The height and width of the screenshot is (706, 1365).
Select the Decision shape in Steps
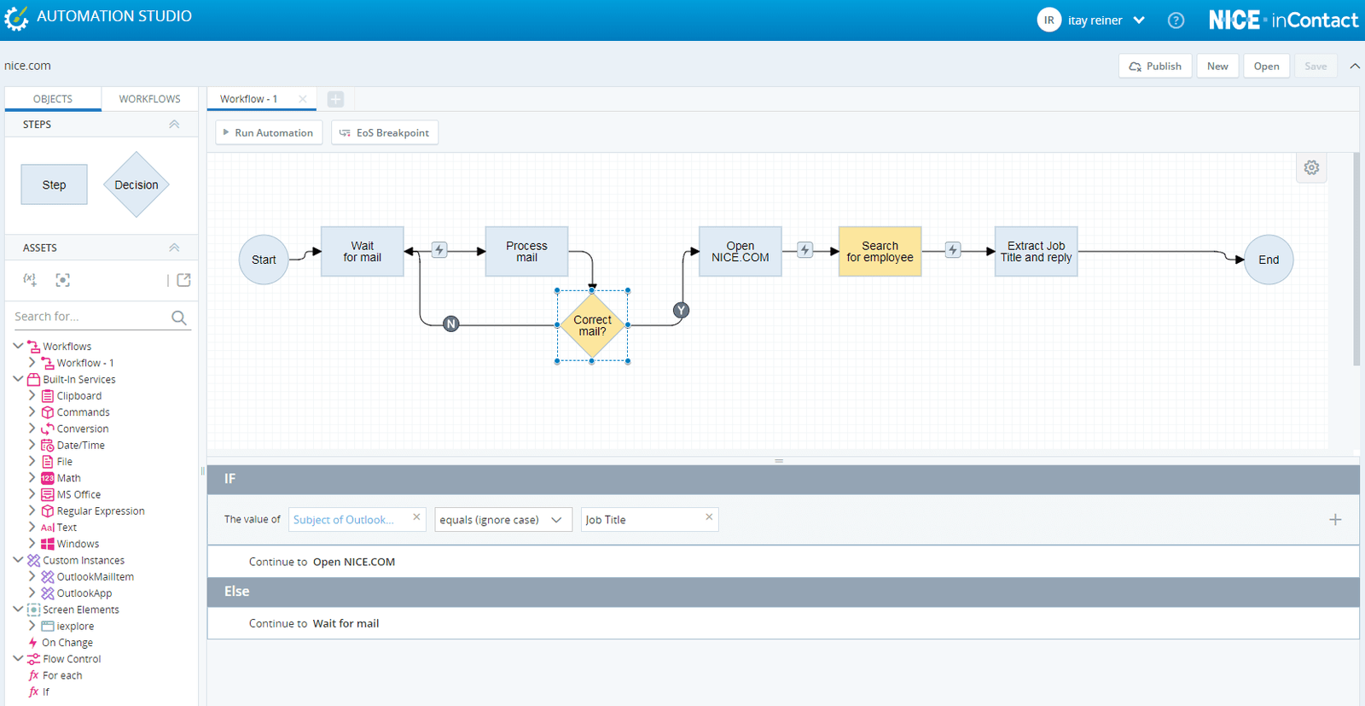pyautogui.click(x=136, y=184)
